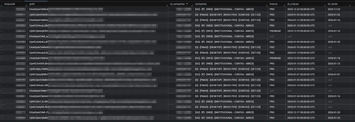Select gclid cell starting CjwKCAiA64LLBh

coord(98,42)
